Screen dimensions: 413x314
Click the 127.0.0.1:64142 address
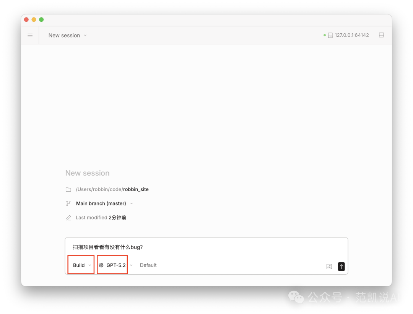point(351,35)
